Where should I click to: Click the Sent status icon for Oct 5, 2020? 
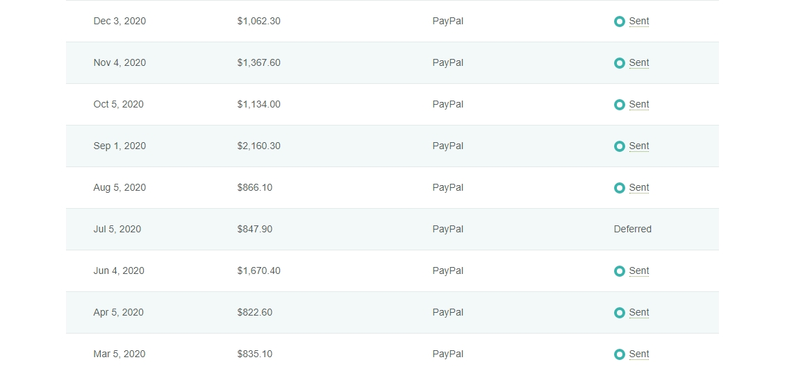[620, 105]
